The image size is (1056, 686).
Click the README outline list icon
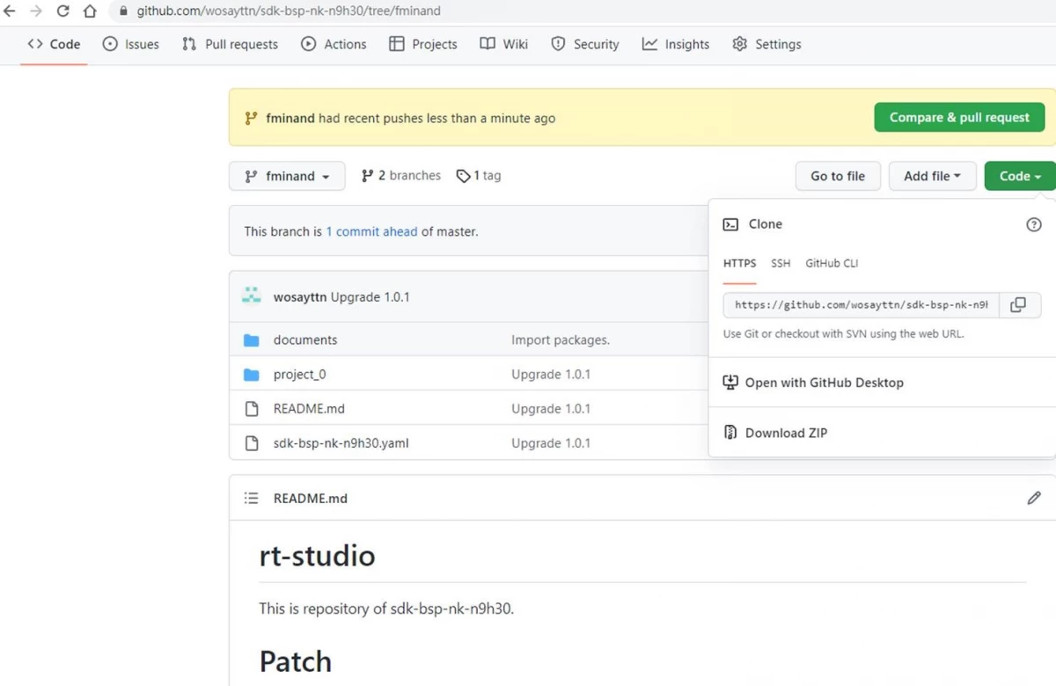click(252, 498)
